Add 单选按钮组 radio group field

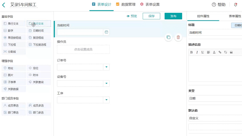click(x=14, y=38)
